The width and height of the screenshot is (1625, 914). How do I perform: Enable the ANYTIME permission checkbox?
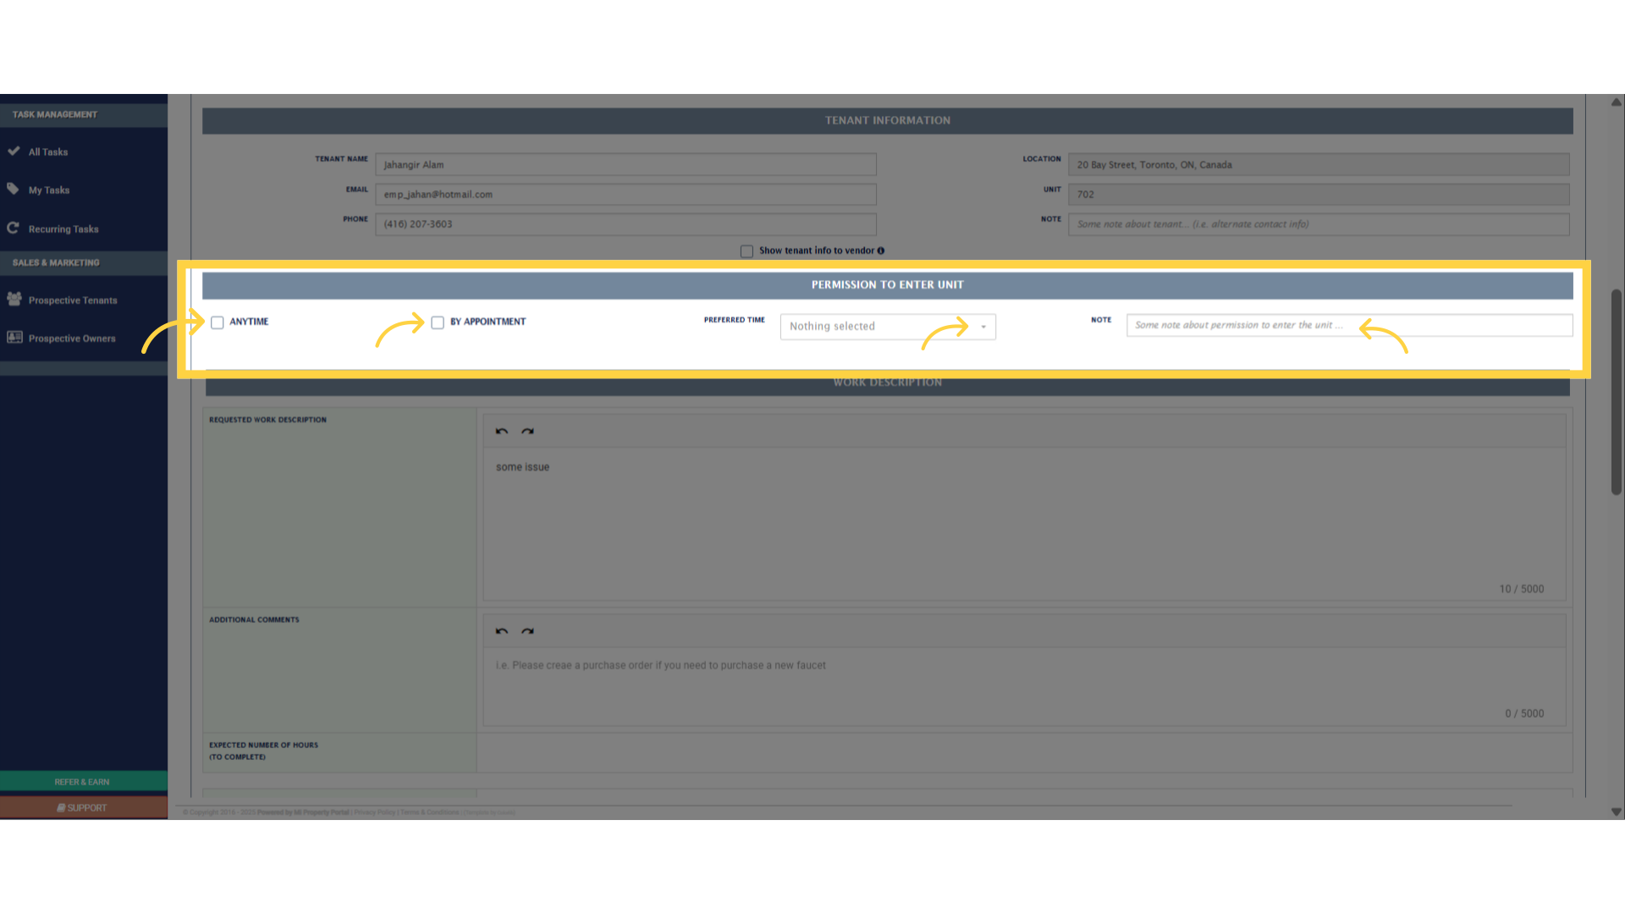217,322
